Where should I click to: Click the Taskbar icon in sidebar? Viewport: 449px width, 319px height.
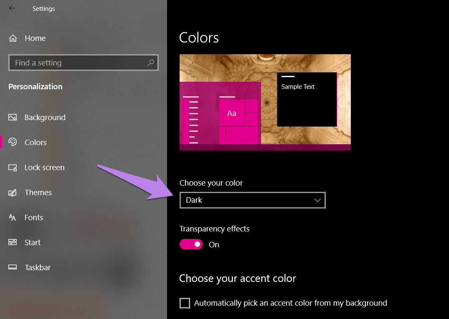[13, 267]
